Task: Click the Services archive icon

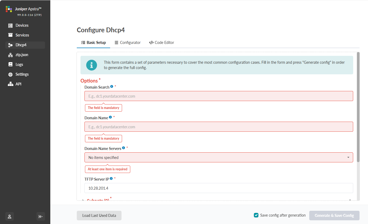Action: pos(10,35)
